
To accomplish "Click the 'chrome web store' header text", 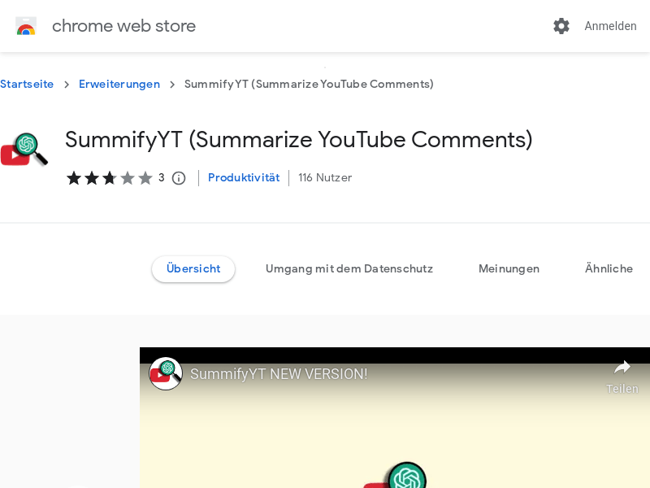I will coord(123,26).
